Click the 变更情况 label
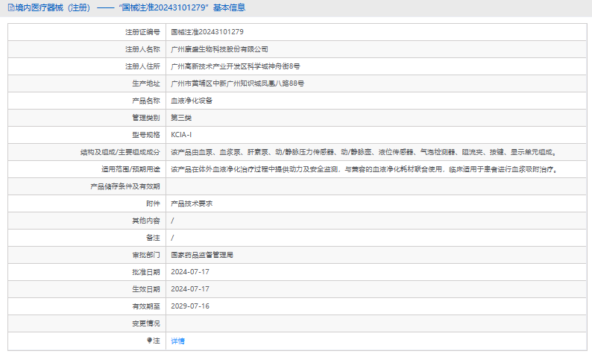Viewport: 592px width, 354px height. point(146,323)
